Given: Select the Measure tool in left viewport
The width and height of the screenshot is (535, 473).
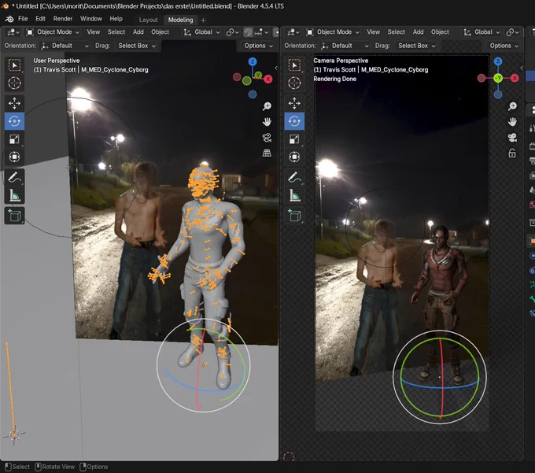Looking at the screenshot, I should coord(14,195).
